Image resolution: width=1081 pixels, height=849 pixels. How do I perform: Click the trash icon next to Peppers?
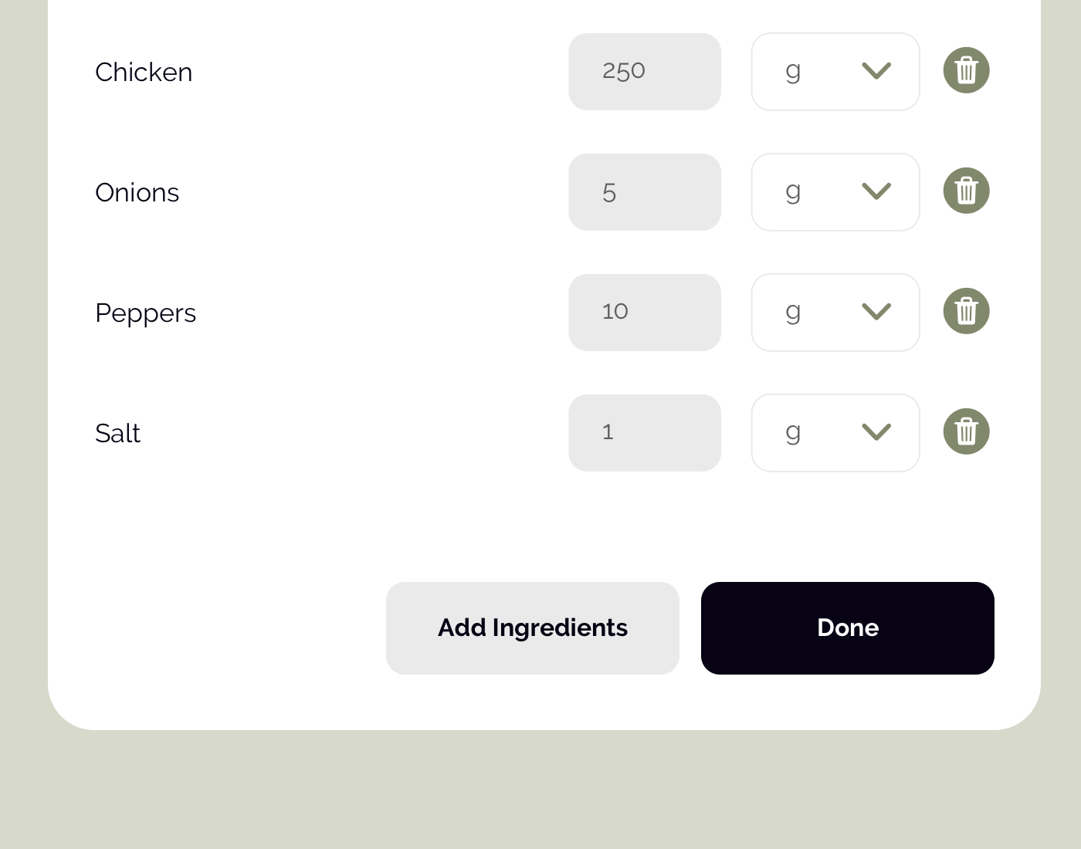[x=966, y=311]
